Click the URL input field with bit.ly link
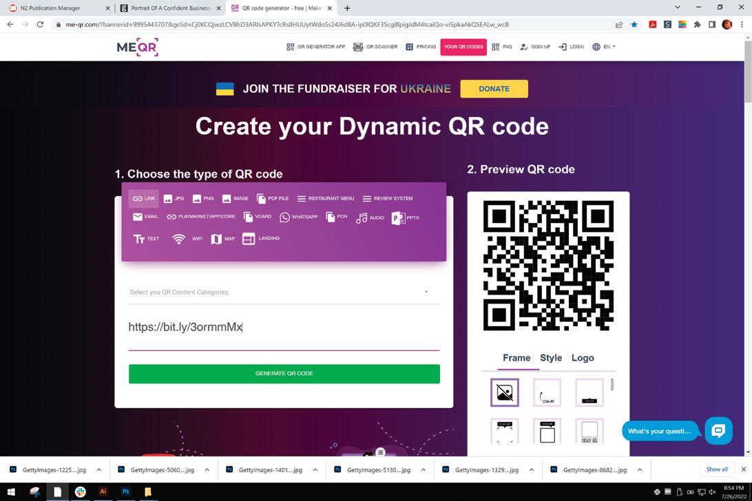 click(x=284, y=328)
